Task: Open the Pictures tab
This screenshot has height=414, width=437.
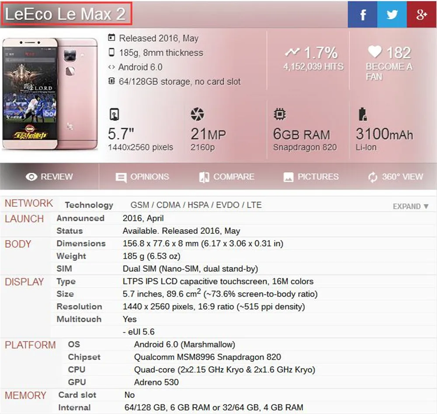Action: (x=311, y=177)
